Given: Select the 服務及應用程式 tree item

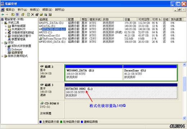Looking at the screenshot, I should 18,56.
